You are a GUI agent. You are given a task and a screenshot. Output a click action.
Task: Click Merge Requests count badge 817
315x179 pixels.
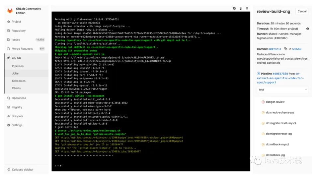42,49
